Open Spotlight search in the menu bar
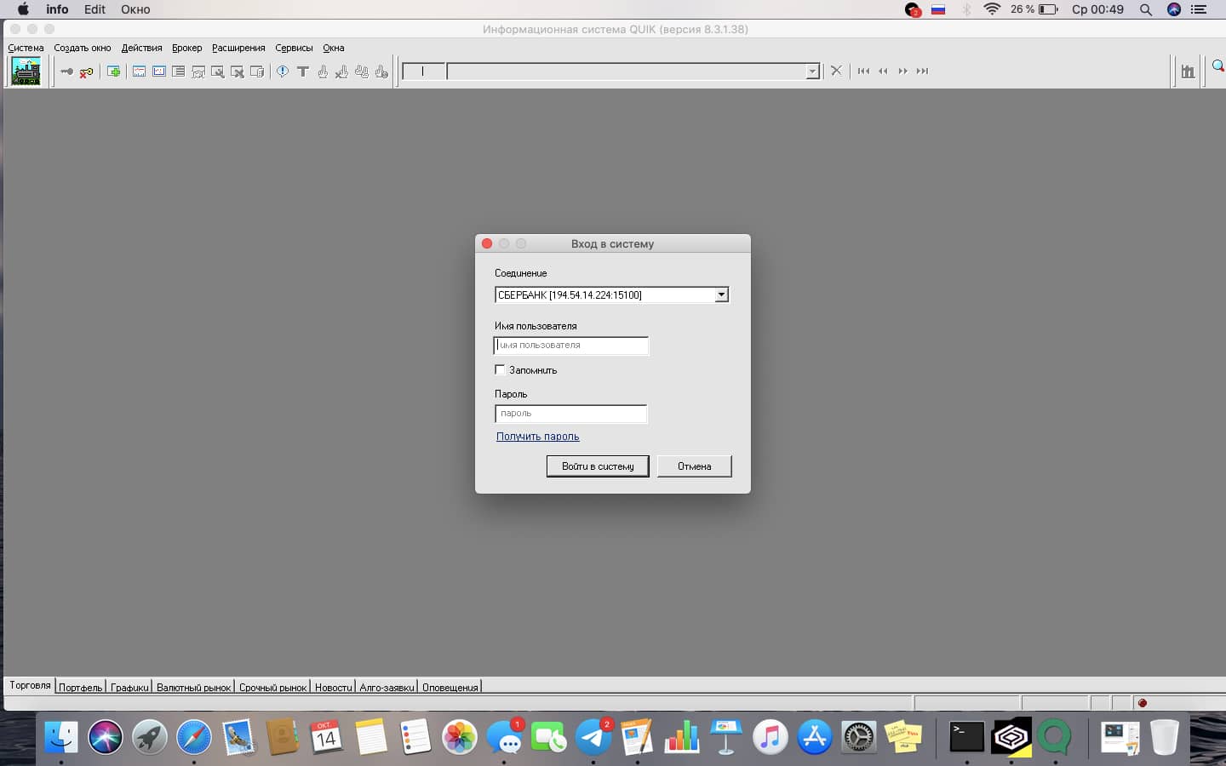Screen dimensions: 1226x766 pos(1146,9)
